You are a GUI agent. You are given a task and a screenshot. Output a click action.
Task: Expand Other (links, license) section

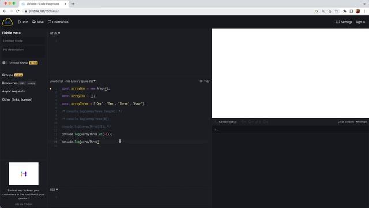click(x=17, y=99)
